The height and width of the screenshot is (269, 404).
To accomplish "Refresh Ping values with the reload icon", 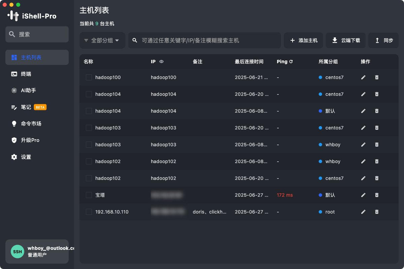I will tap(290, 62).
